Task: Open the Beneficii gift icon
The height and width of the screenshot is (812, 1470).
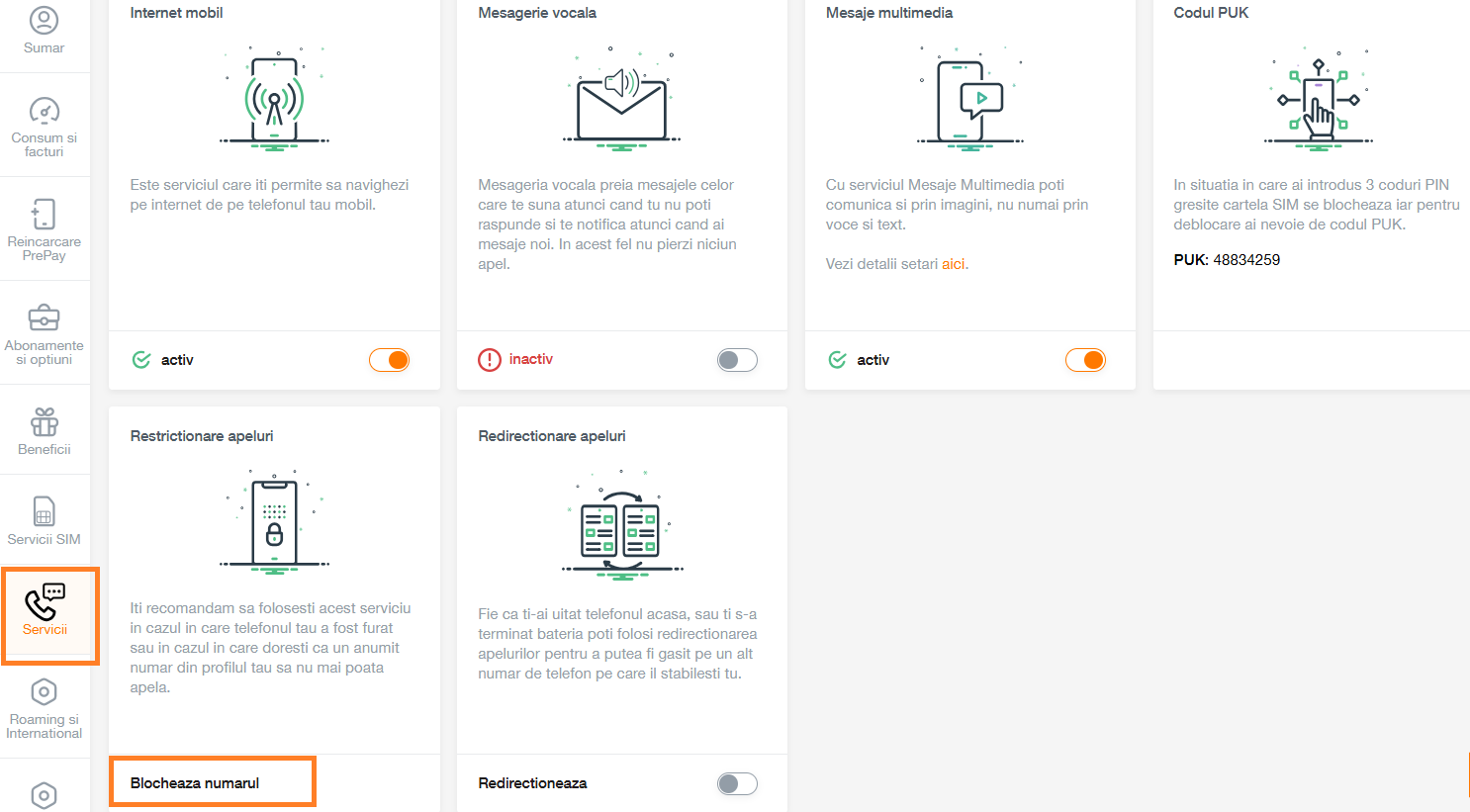Action: click(x=44, y=421)
